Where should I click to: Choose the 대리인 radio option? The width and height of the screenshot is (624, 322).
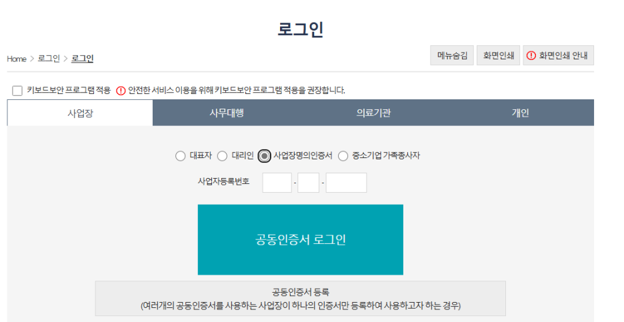tap(222, 156)
